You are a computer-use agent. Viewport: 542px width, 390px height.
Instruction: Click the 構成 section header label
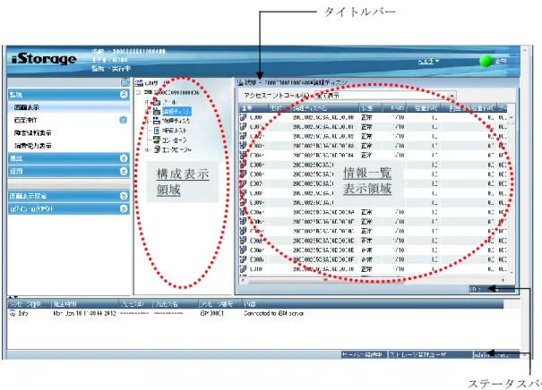coord(16,158)
